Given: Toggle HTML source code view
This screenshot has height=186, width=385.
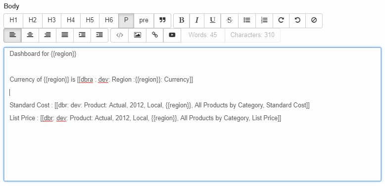Looking at the screenshot, I should pyautogui.click(x=120, y=35).
